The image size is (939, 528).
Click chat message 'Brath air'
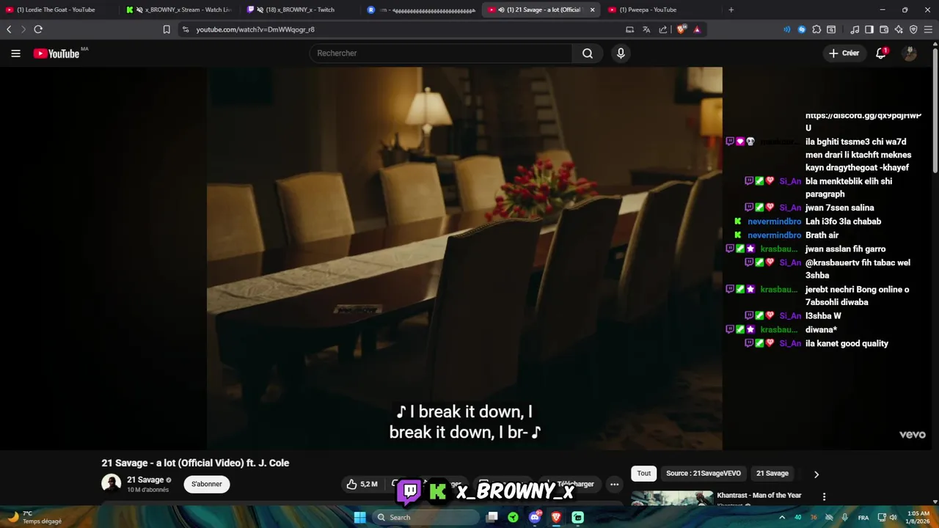click(x=822, y=235)
